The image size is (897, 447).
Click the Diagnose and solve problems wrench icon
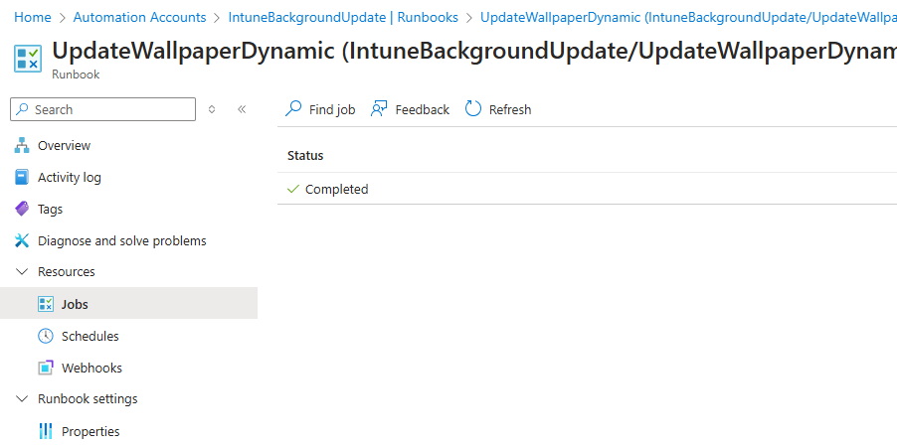click(22, 241)
